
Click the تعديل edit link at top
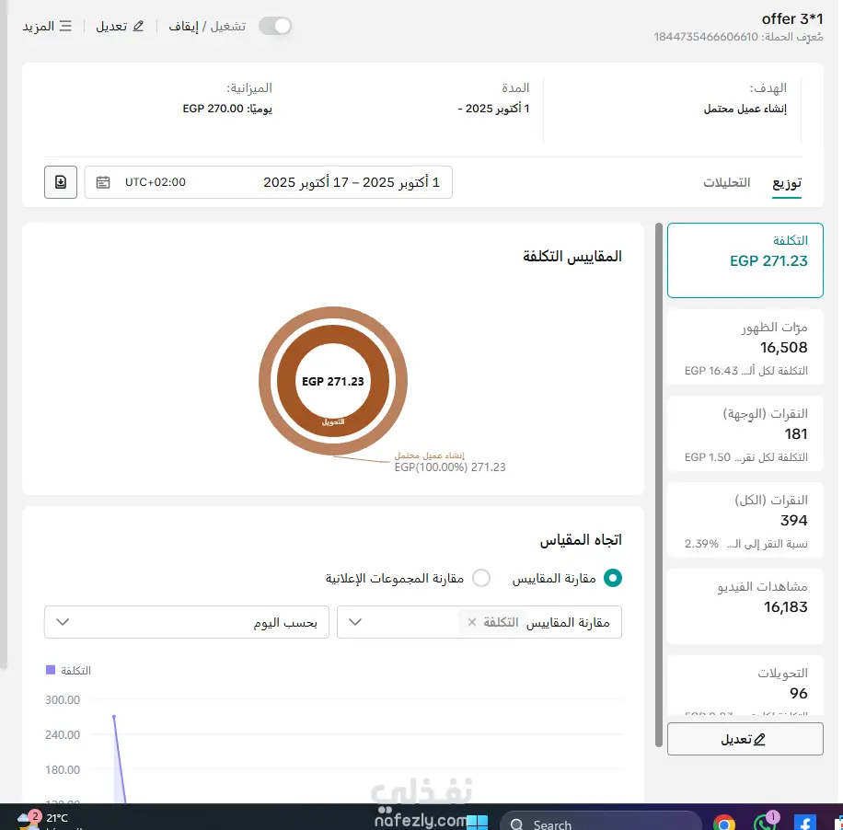(x=120, y=26)
